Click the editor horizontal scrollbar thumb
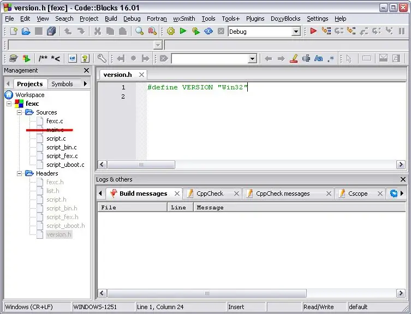The width and height of the screenshot is (411, 314). click(x=141, y=165)
